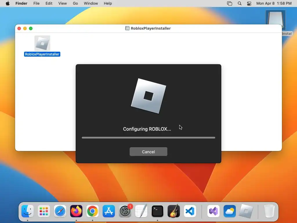Open TextEdit from the Dock
The height and width of the screenshot is (223, 297).
click(x=141, y=211)
